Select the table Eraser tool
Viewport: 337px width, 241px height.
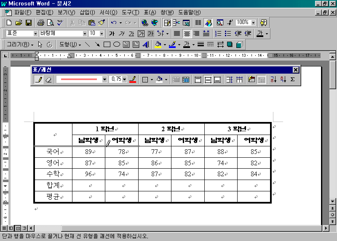[x=49, y=79]
